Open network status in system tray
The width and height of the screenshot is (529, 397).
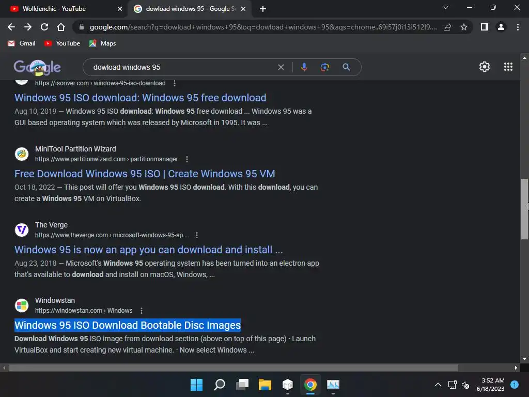click(x=452, y=385)
